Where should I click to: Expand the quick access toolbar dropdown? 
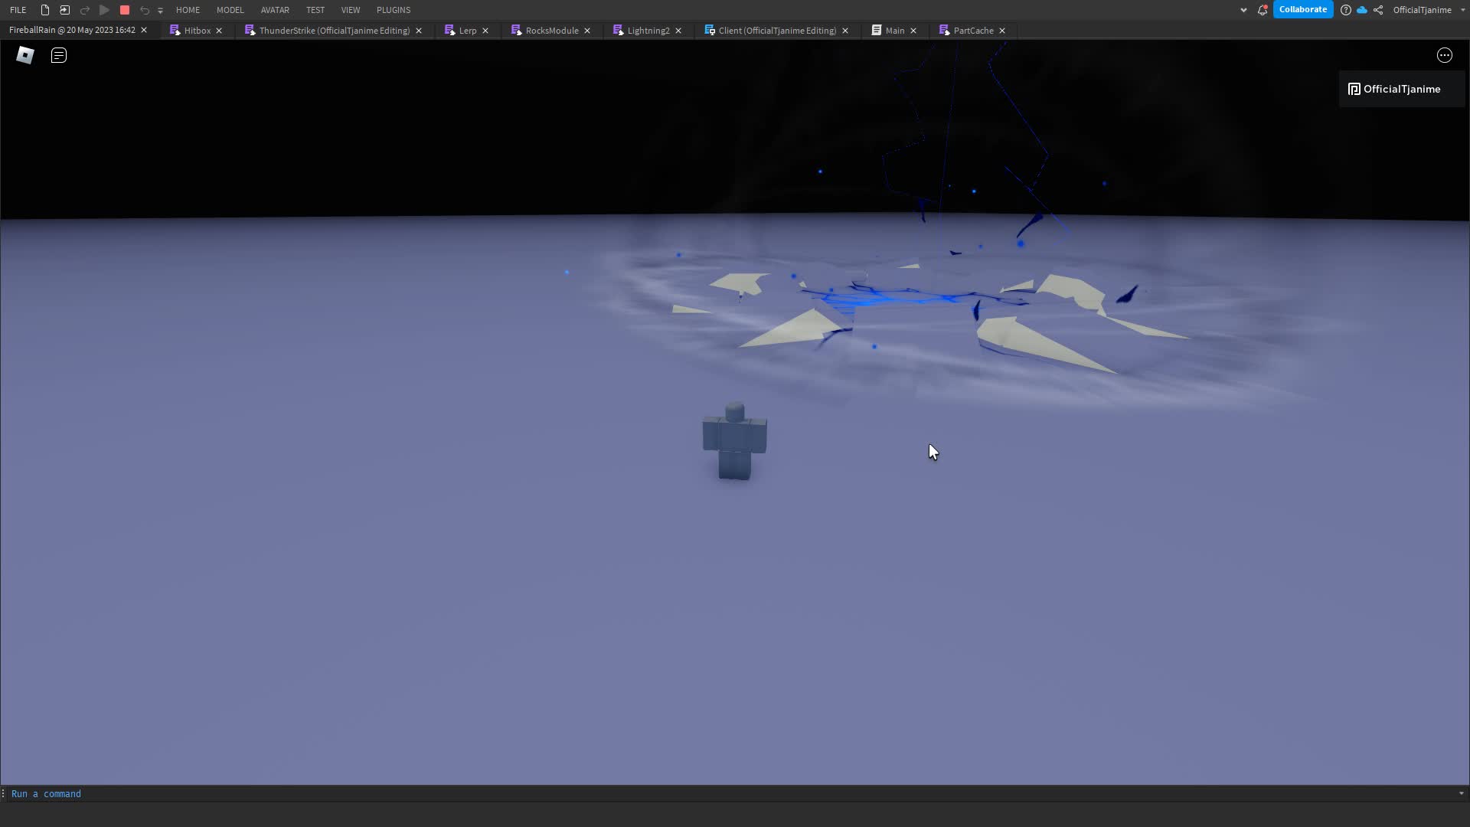160,11
